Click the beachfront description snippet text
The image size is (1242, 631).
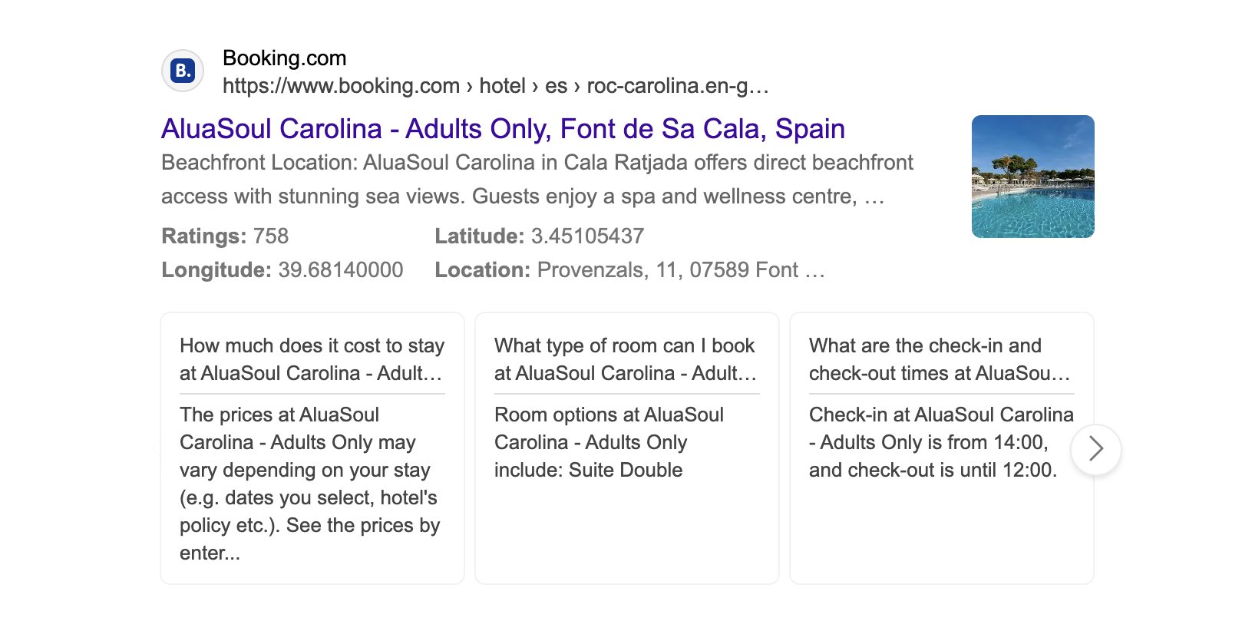coord(536,179)
